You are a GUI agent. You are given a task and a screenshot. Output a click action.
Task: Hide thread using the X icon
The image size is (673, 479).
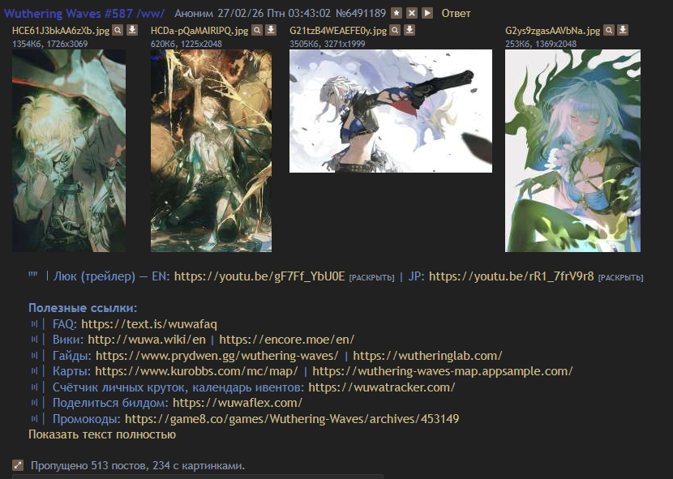click(412, 13)
